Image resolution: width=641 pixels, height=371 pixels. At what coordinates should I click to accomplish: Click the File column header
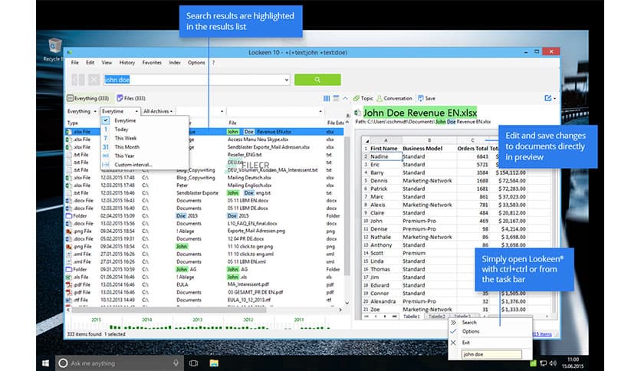[x=232, y=123]
